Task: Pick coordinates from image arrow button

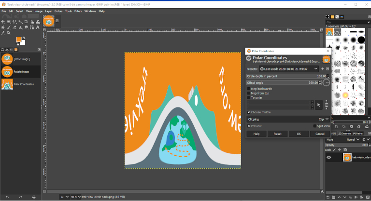Action: click(x=319, y=105)
